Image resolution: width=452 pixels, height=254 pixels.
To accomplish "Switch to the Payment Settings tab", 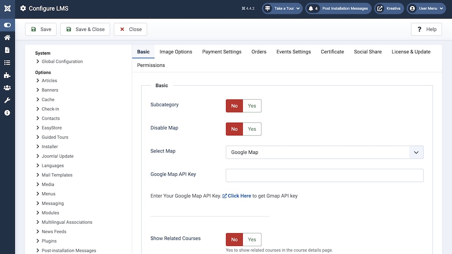I will [x=221, y=52].
